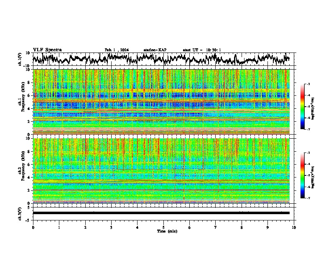331x255 pixels.
Task: Click time axis tick label 3
Action: (x=111, y=227)
